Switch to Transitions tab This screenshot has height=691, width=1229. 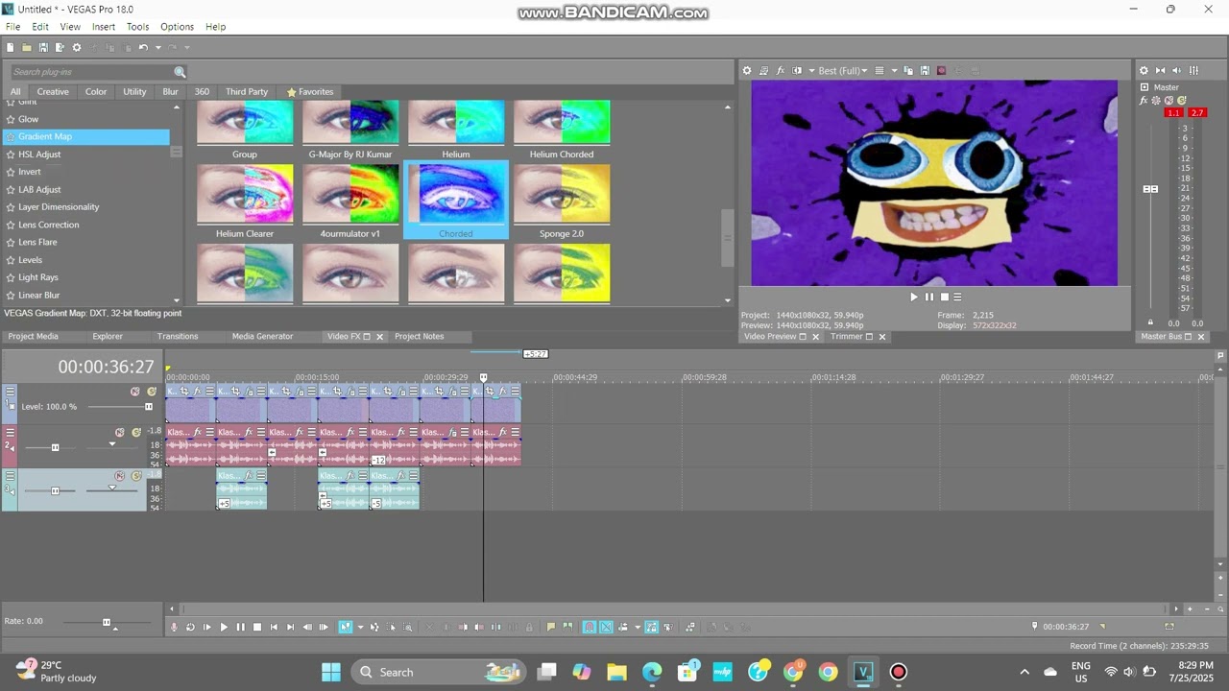[x=178, y=337]
